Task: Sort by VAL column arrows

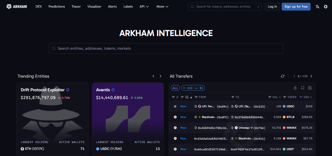Action: 280,97
